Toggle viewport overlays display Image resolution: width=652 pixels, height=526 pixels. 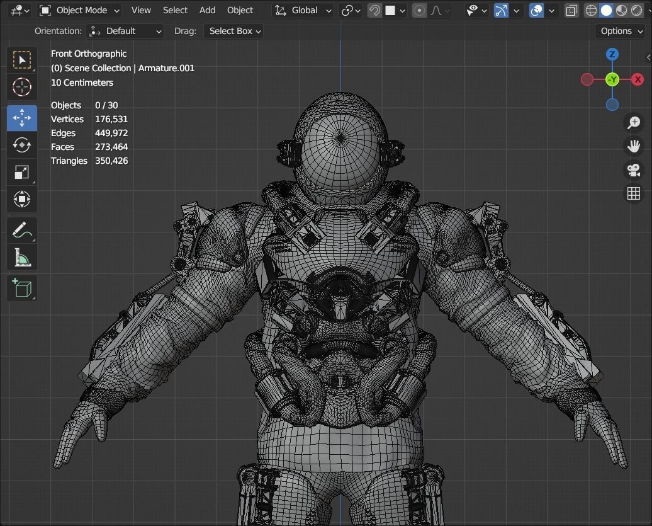point(536,11)
